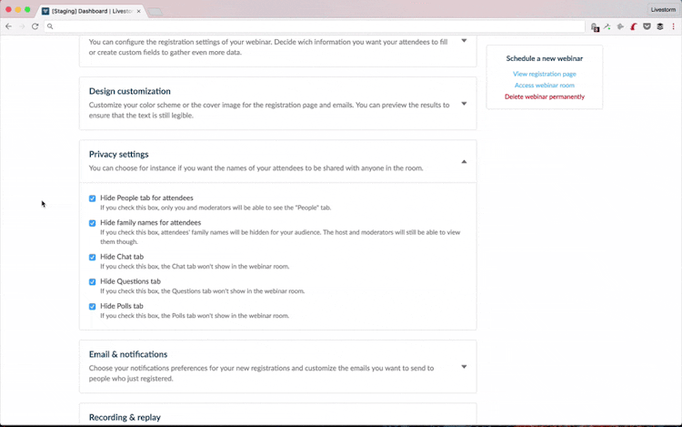This screenshot has width=682, height=427.
Task: Click the red feather extension icon
Action: [x=634, y=26]
